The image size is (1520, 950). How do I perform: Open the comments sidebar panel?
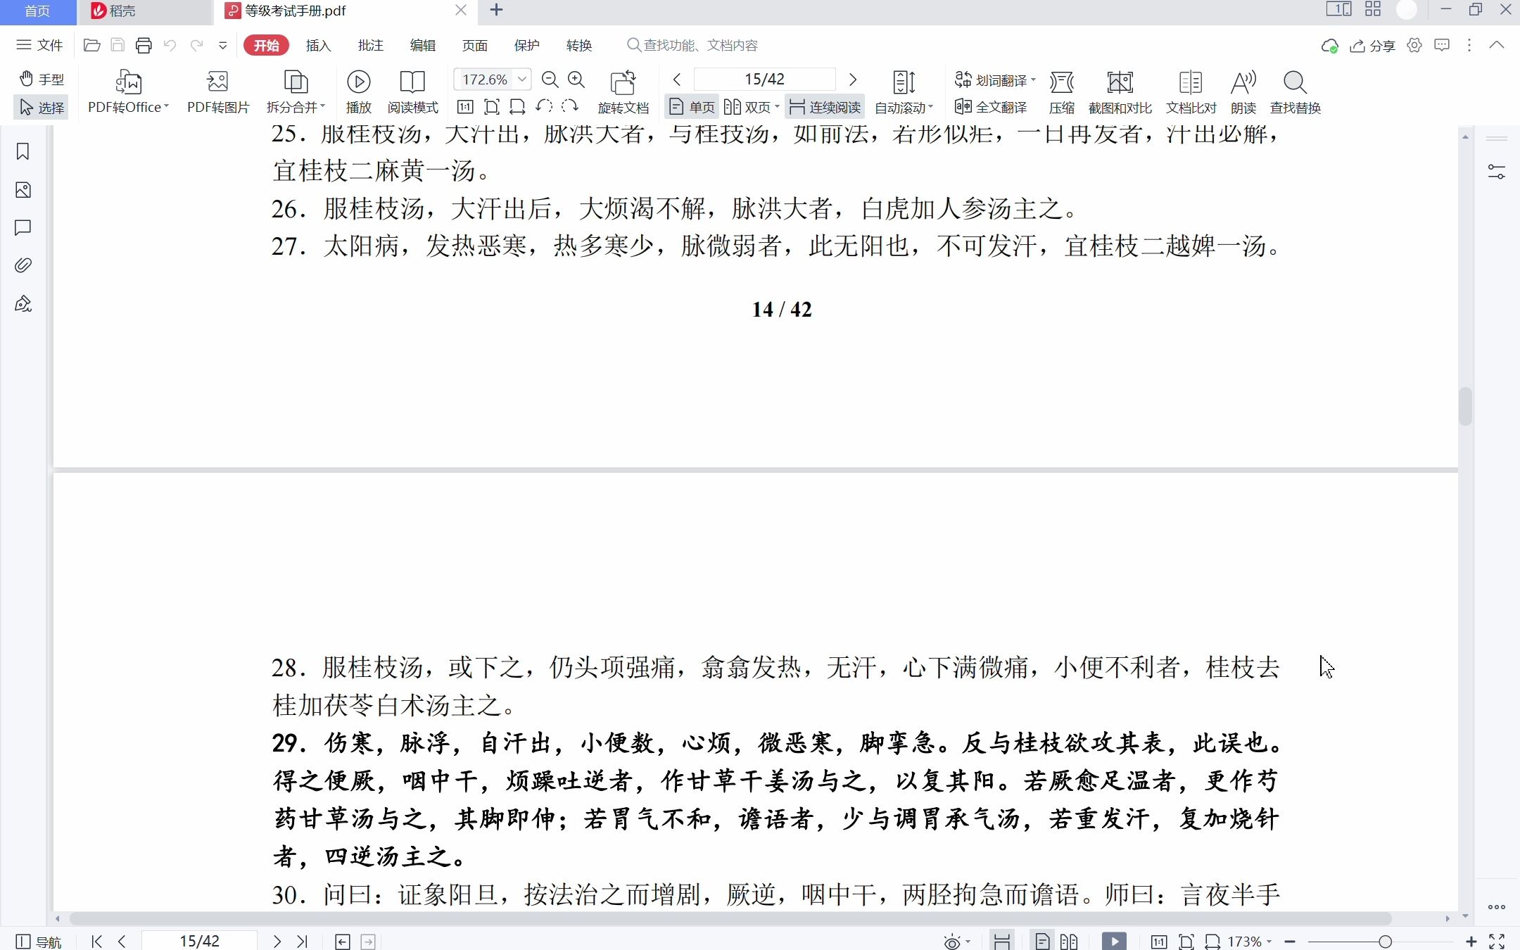click(23, 228)
